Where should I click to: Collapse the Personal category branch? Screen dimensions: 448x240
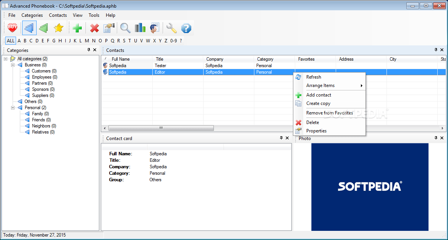point(13,107)
